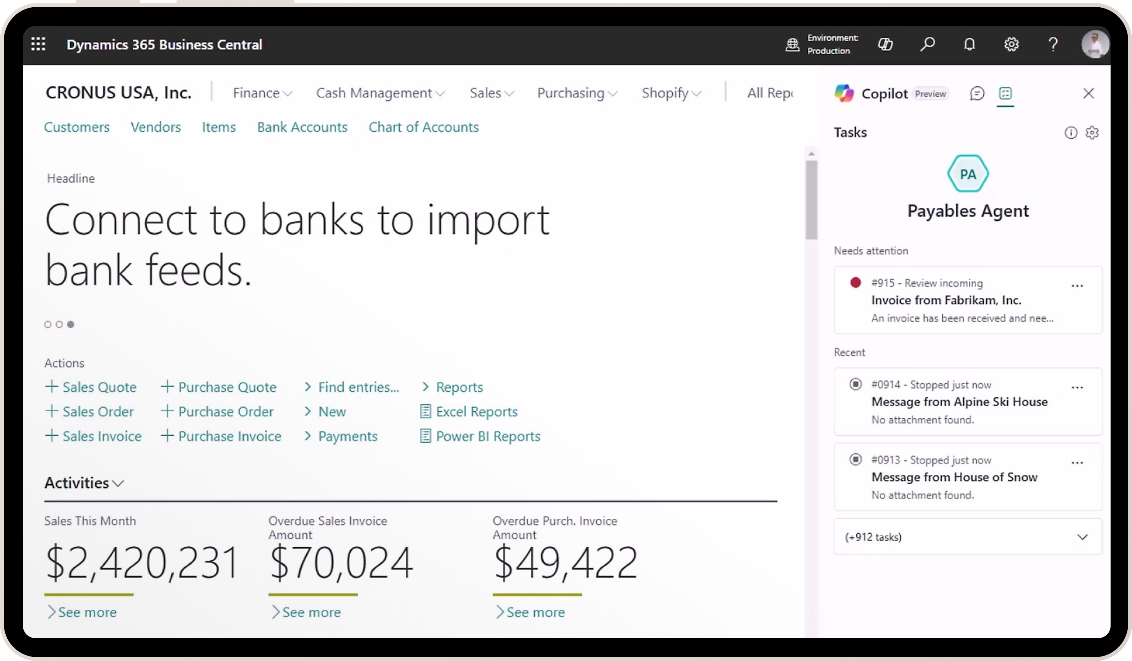The width and height of the screenshot is (1132, 661).
Task: Click the Tasks info icon
Action: coord(1070,133)
